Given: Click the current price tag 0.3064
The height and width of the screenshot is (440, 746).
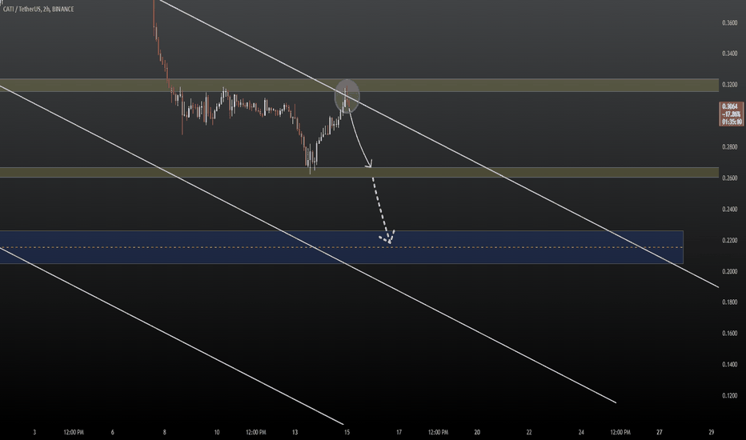Looking at the screenshot, I should (x=732, y=114).
